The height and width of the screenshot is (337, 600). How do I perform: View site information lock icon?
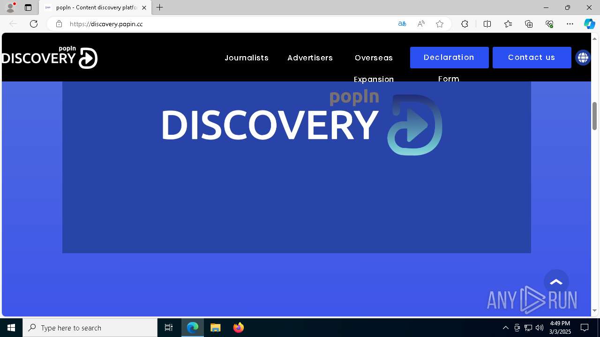(59, 24)
